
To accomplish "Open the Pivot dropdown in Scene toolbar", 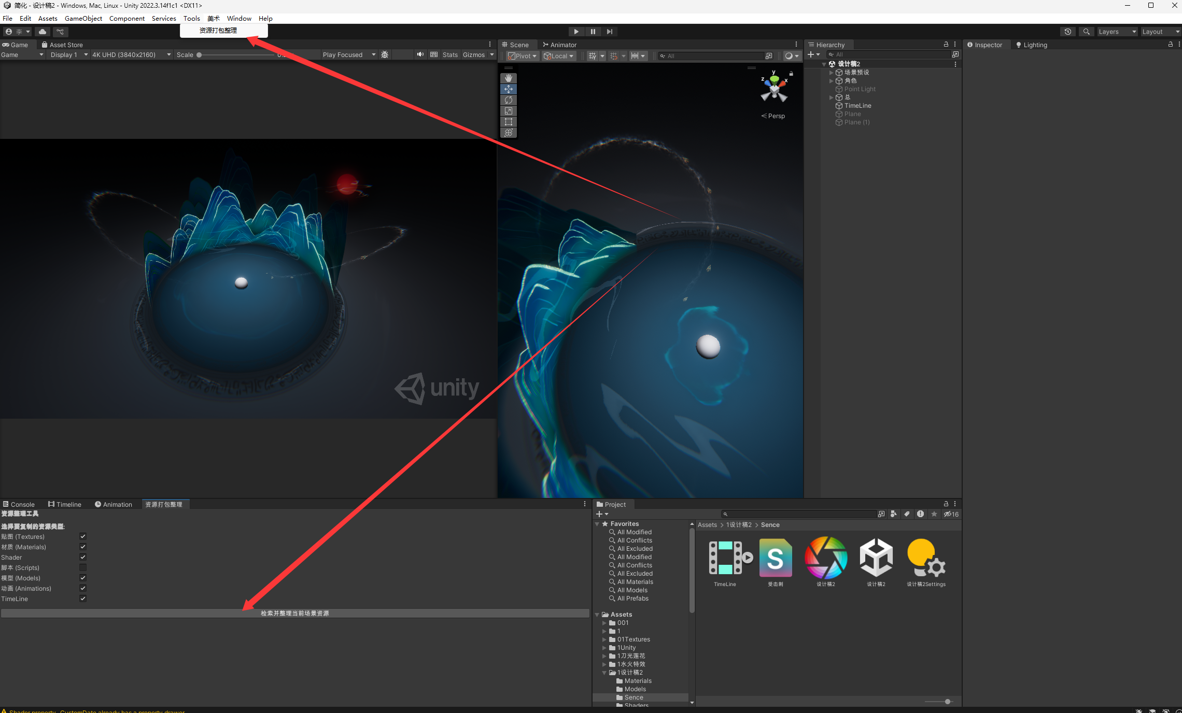I will 523,56.
